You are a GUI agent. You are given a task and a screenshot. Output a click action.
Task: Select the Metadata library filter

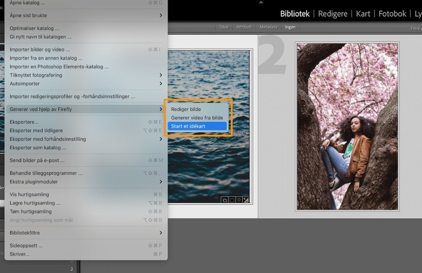(x=268, y=27)
